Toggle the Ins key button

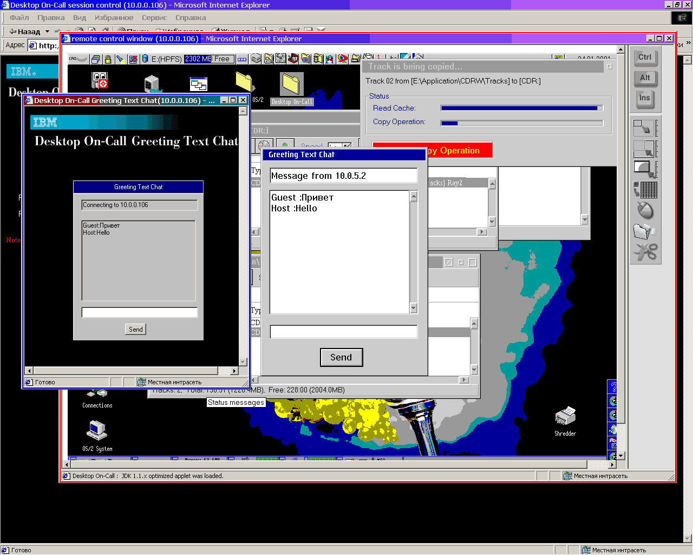[x=644, y=99]
